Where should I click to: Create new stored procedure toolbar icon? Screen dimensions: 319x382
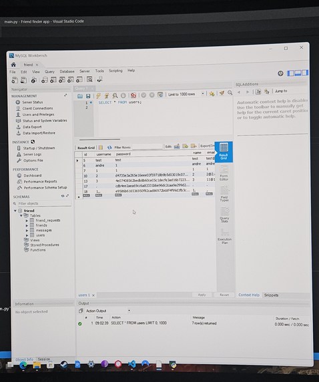click(71, 79)
